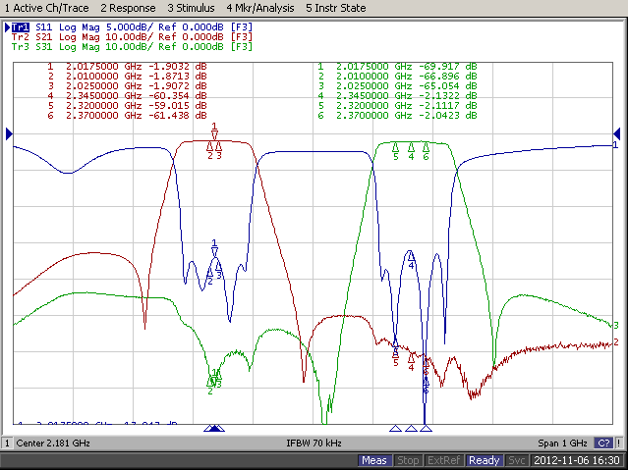Click marker 5 triangle on frequency axis
The height and width of the screenshot is (470, 628).
pyautogui.click(x=396, y=429)
